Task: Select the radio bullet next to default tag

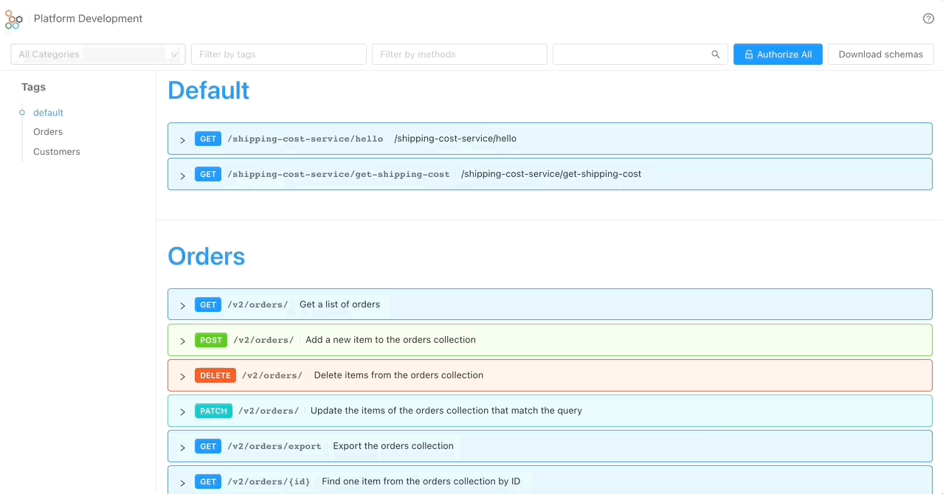Action: pyautogui.click(x=21, y=112)
